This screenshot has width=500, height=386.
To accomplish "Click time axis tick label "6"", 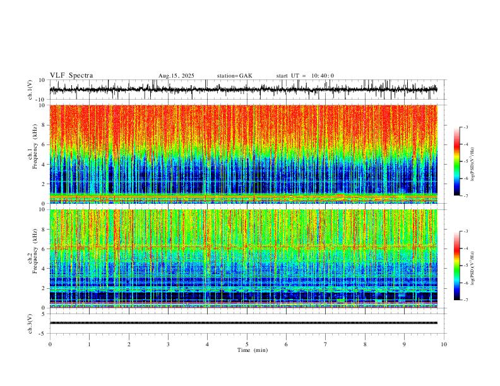I will pyautogui.click(x=286, y=344).
